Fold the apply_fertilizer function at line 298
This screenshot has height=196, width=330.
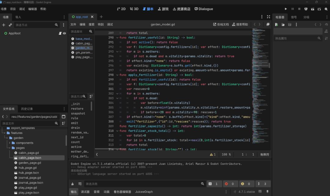117,75
